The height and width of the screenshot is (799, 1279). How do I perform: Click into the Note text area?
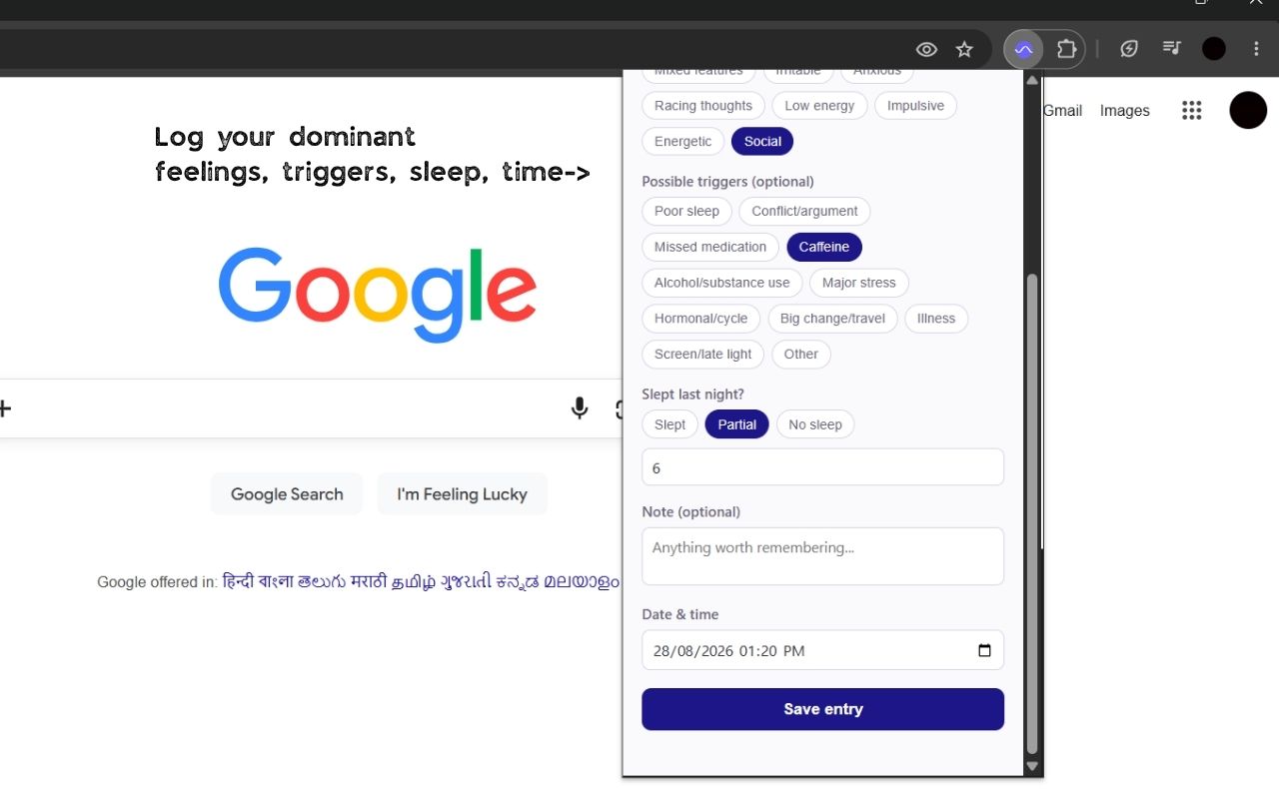(822, 556)
